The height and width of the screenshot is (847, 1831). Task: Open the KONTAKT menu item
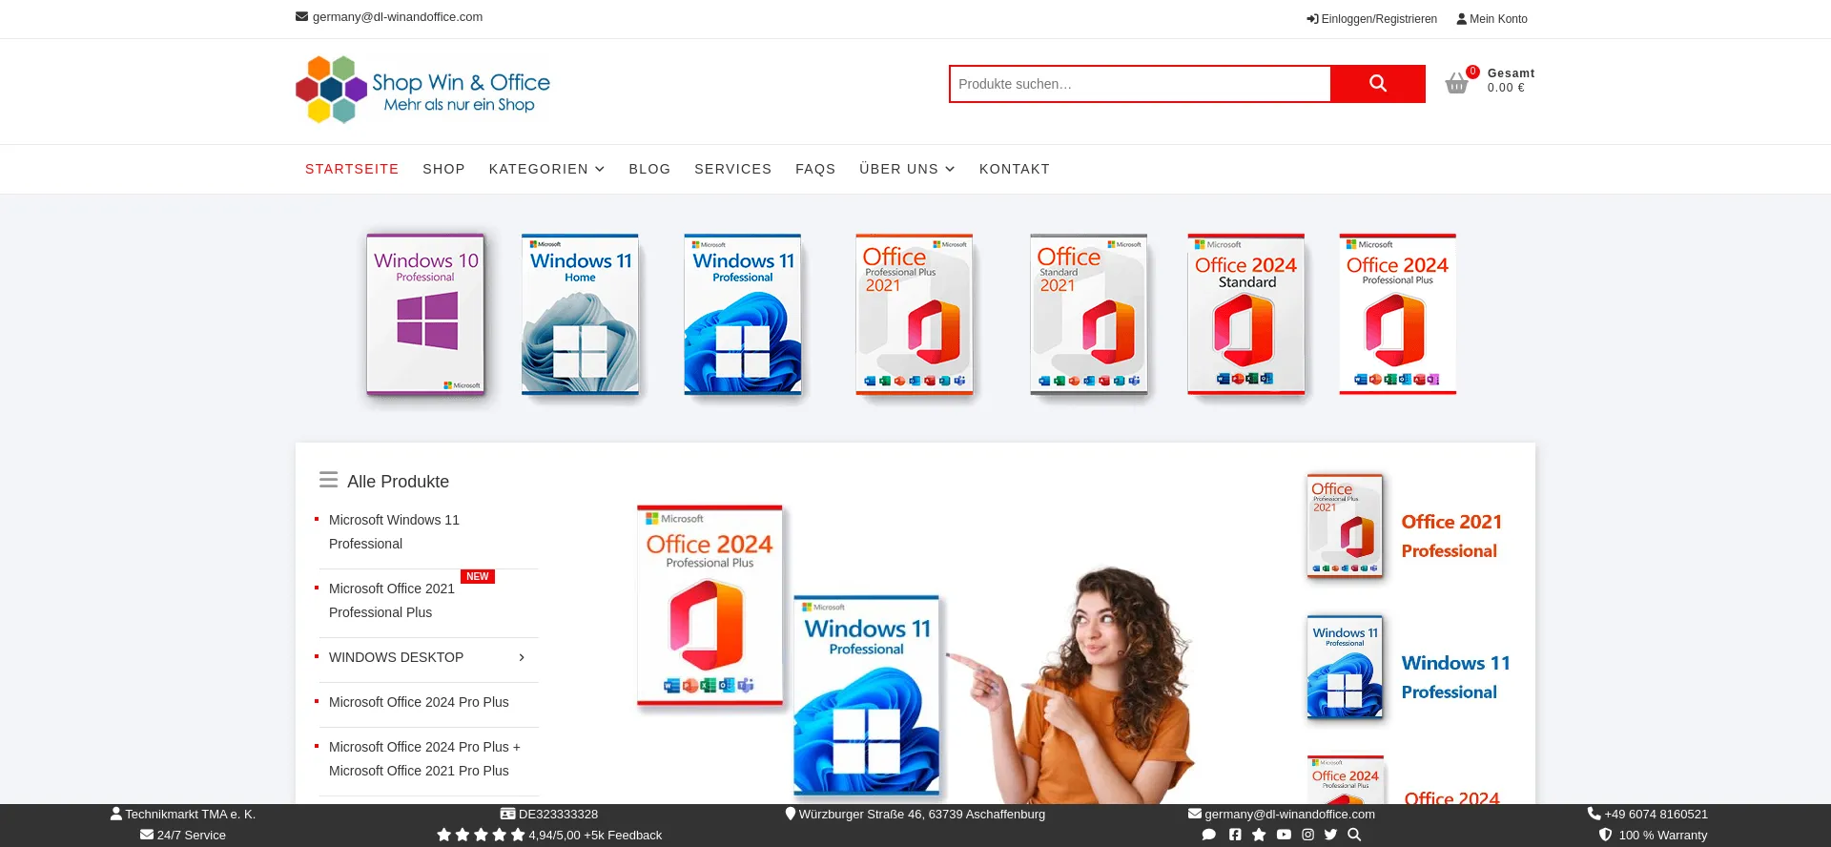(x=1015, y=169)
